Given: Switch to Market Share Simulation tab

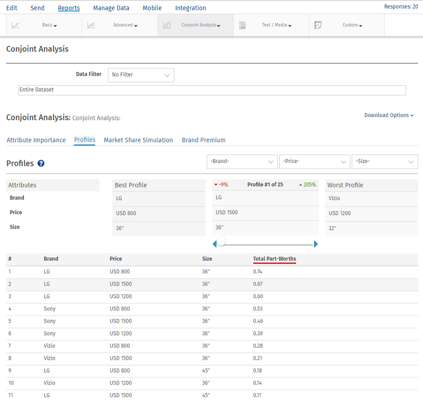Looking at the screenshot, I should [138, 140].
